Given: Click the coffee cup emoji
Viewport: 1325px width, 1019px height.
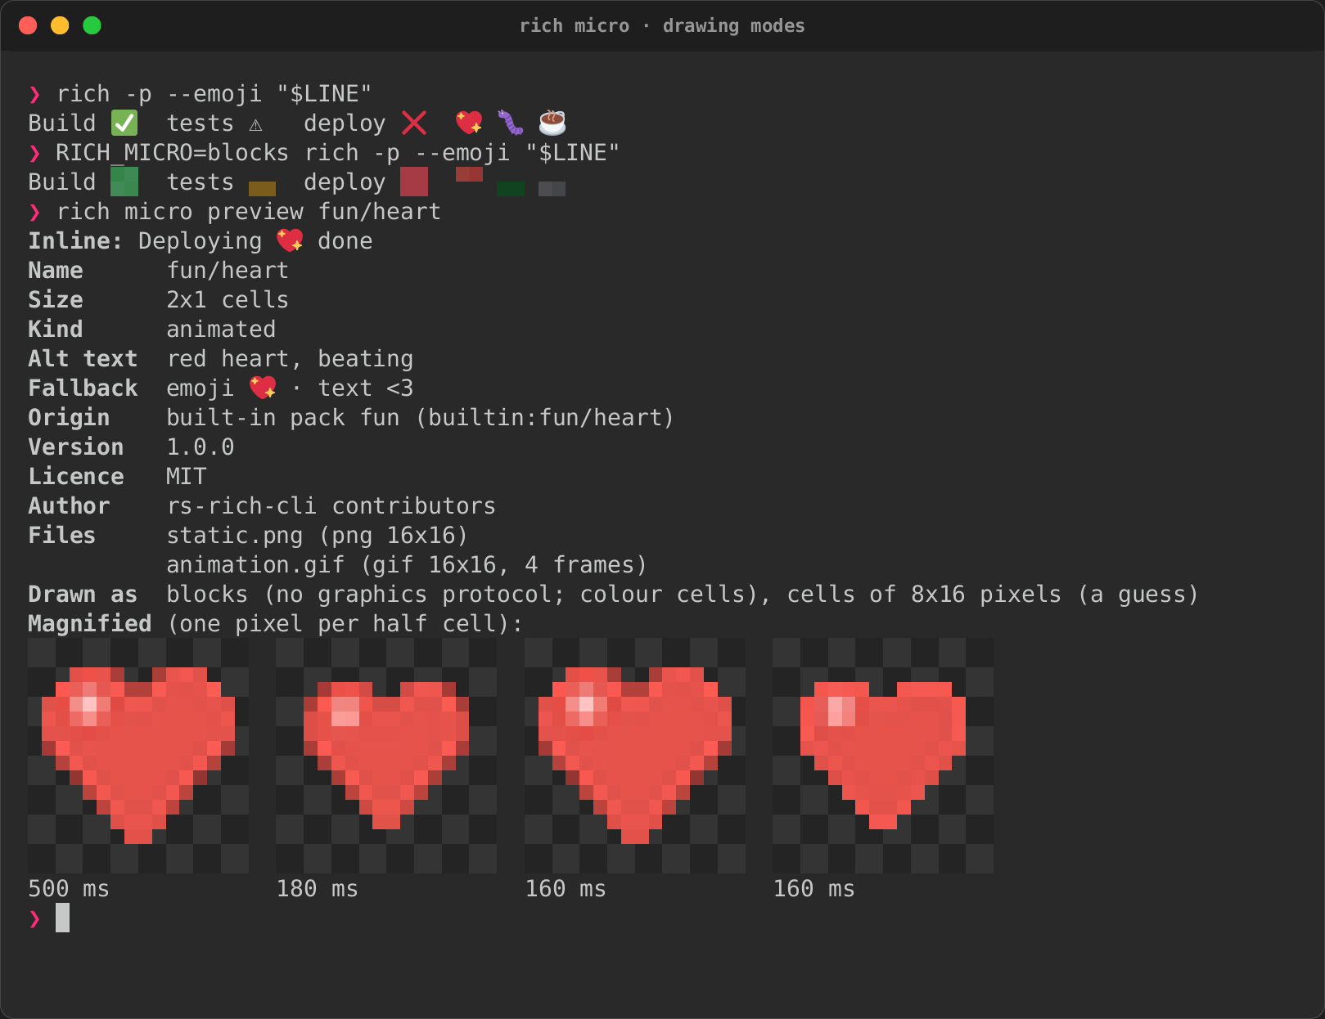Looking at the screenshot, I should click(552, 123).
